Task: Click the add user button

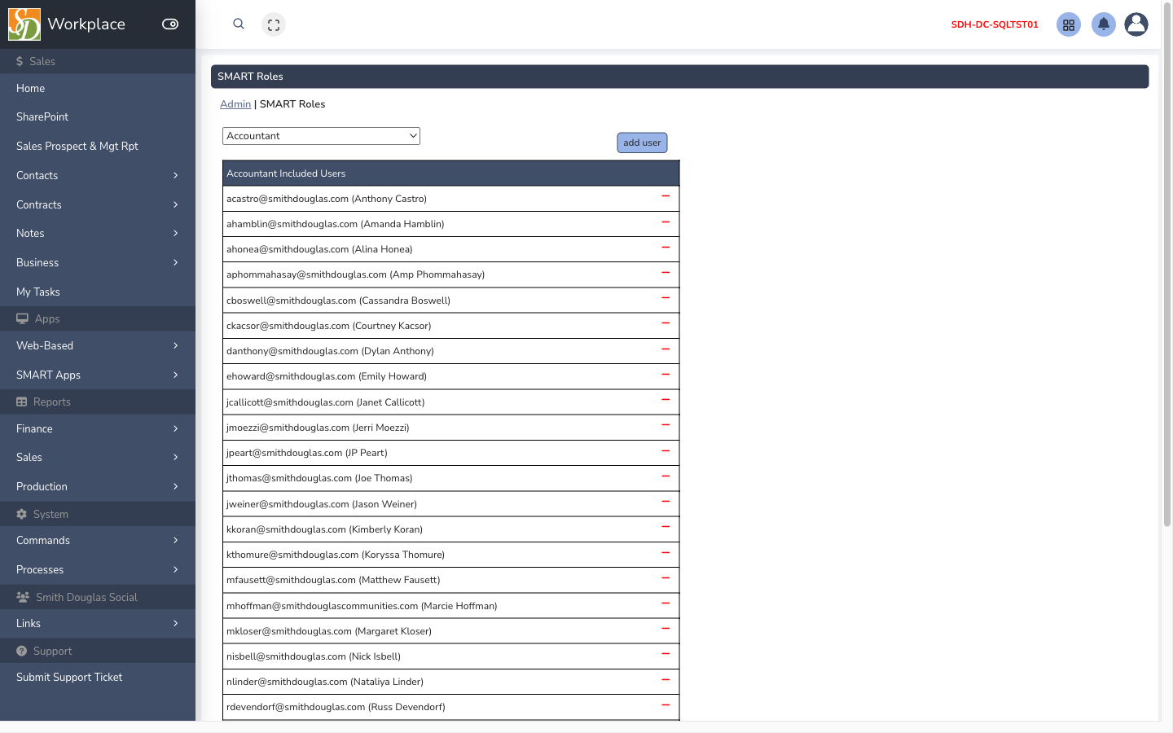Action: (x=642, y=143)
